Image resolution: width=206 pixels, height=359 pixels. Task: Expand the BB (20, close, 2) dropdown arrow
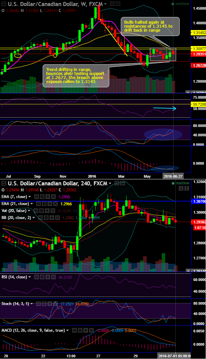tap(34, 218)
